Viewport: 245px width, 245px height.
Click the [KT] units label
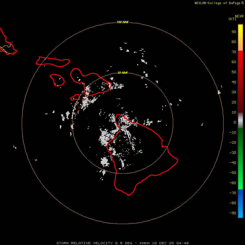pos(232,19)
